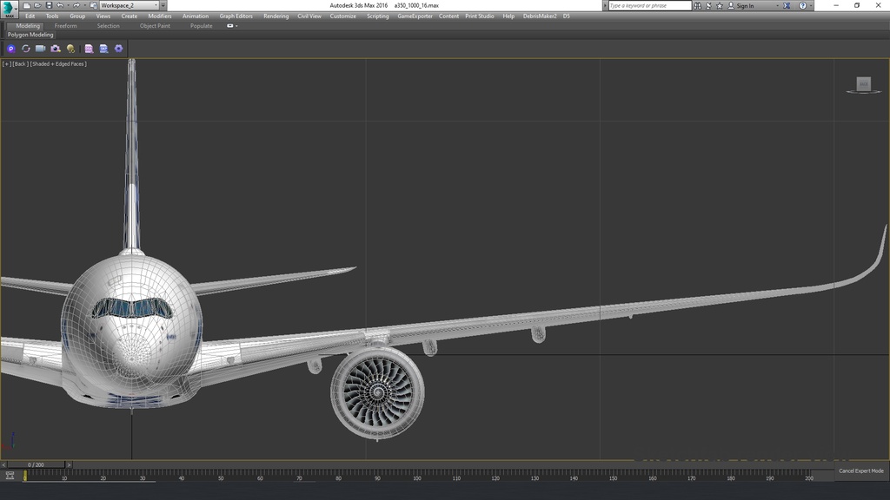This screenshot has height=500, width=890.
Task: Click the Save File icon in quick access toolbar
Action: pyautogui.click(x=48, y=5)
